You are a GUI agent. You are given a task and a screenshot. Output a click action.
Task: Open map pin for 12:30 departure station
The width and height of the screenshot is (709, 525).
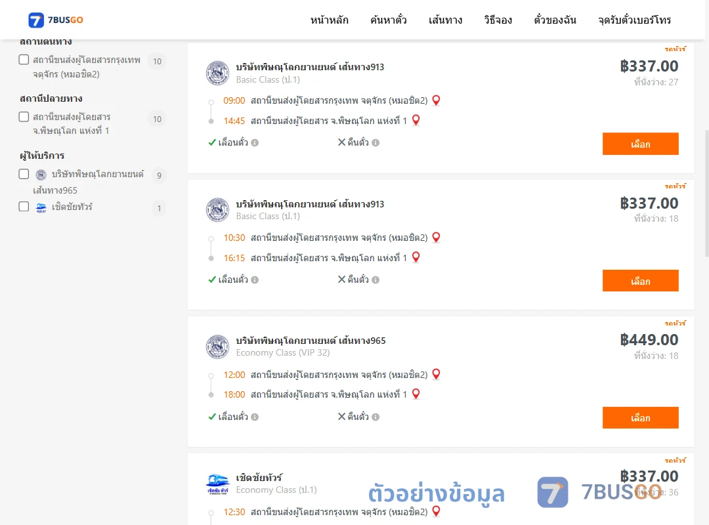tap(437, 511)
